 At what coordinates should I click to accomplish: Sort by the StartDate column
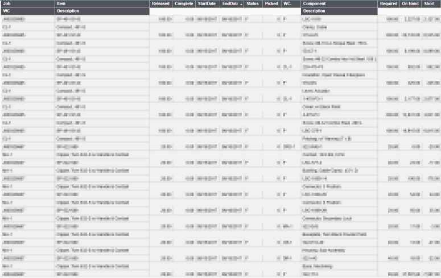coord(207,3)
